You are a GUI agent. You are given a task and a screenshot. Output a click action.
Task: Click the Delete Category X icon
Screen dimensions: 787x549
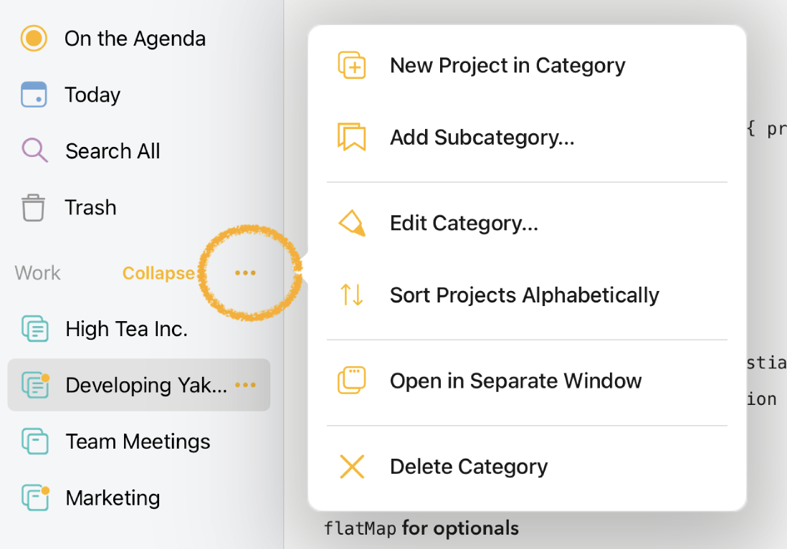[352, 467]
